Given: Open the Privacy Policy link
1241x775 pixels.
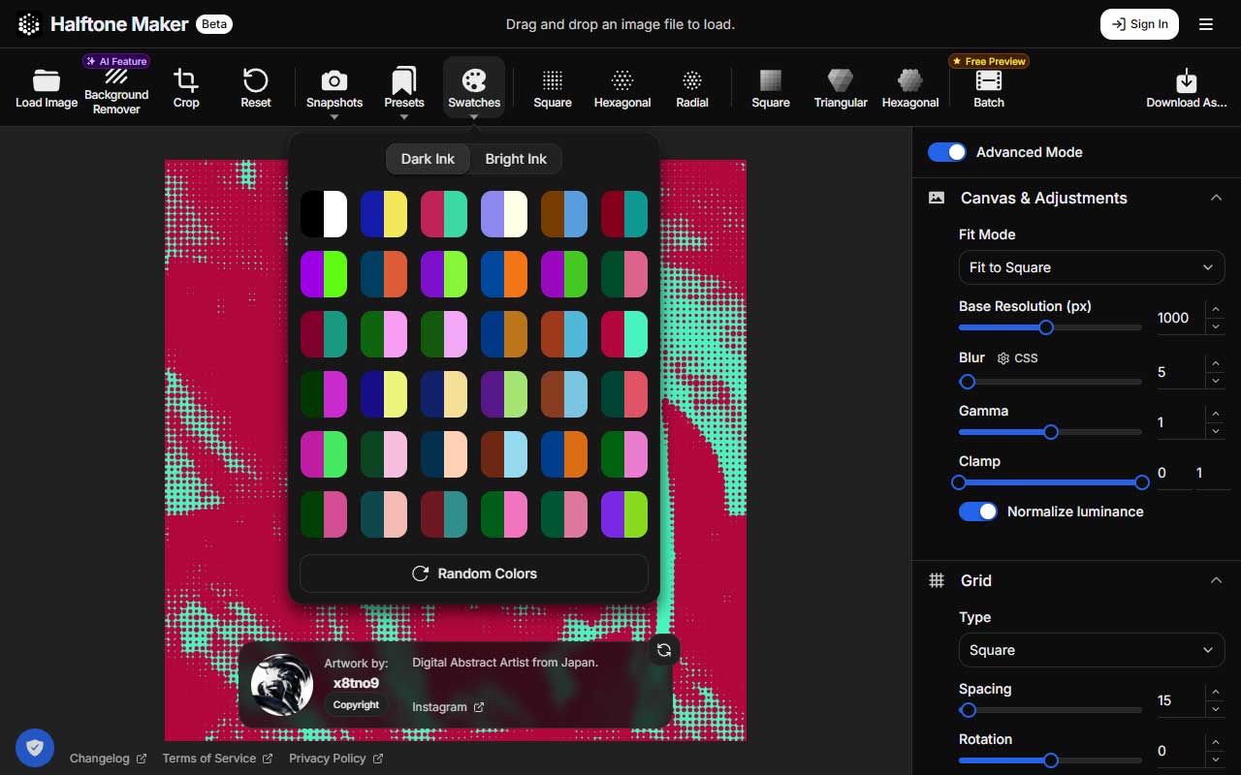Looking at the screenshot, I should click(335, 759).
